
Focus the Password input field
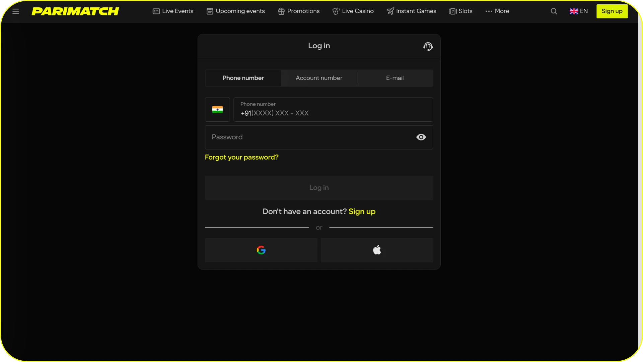(x=319, y=137)
